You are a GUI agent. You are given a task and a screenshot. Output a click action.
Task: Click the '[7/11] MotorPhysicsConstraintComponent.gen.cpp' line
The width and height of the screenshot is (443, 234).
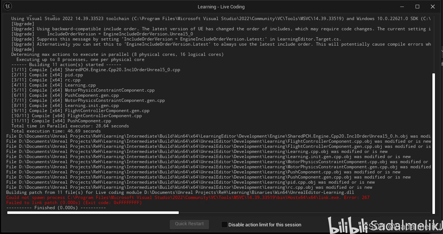[x=88, y=100]
